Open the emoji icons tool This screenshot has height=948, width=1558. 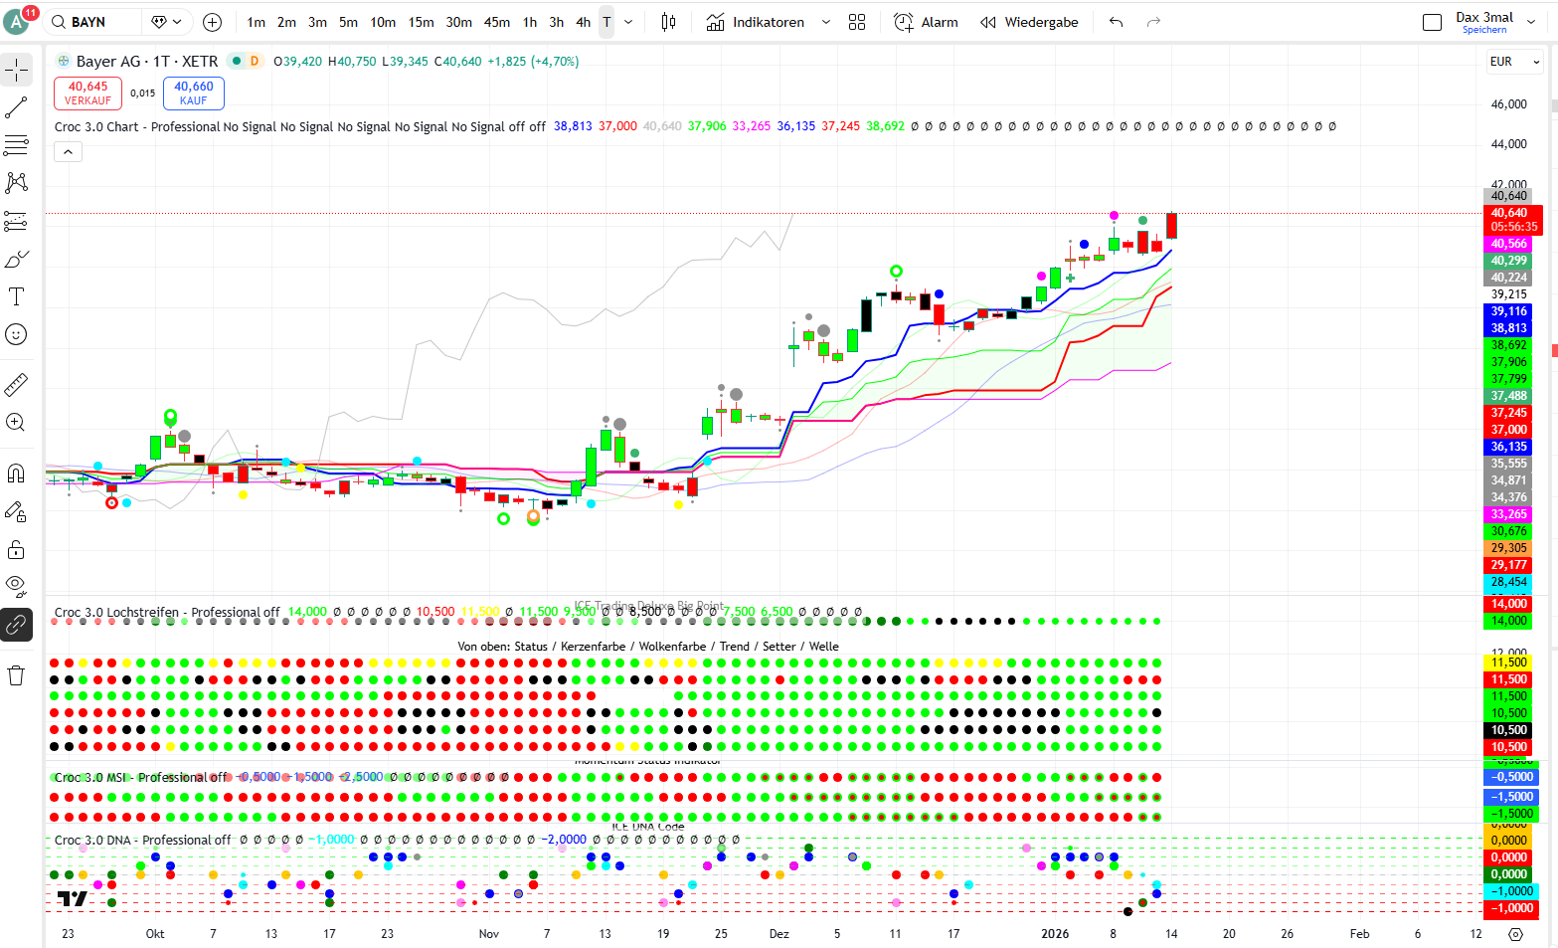17,334
